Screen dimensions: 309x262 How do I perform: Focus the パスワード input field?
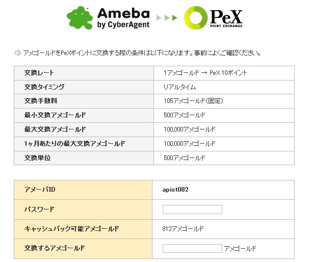[192, 209]
